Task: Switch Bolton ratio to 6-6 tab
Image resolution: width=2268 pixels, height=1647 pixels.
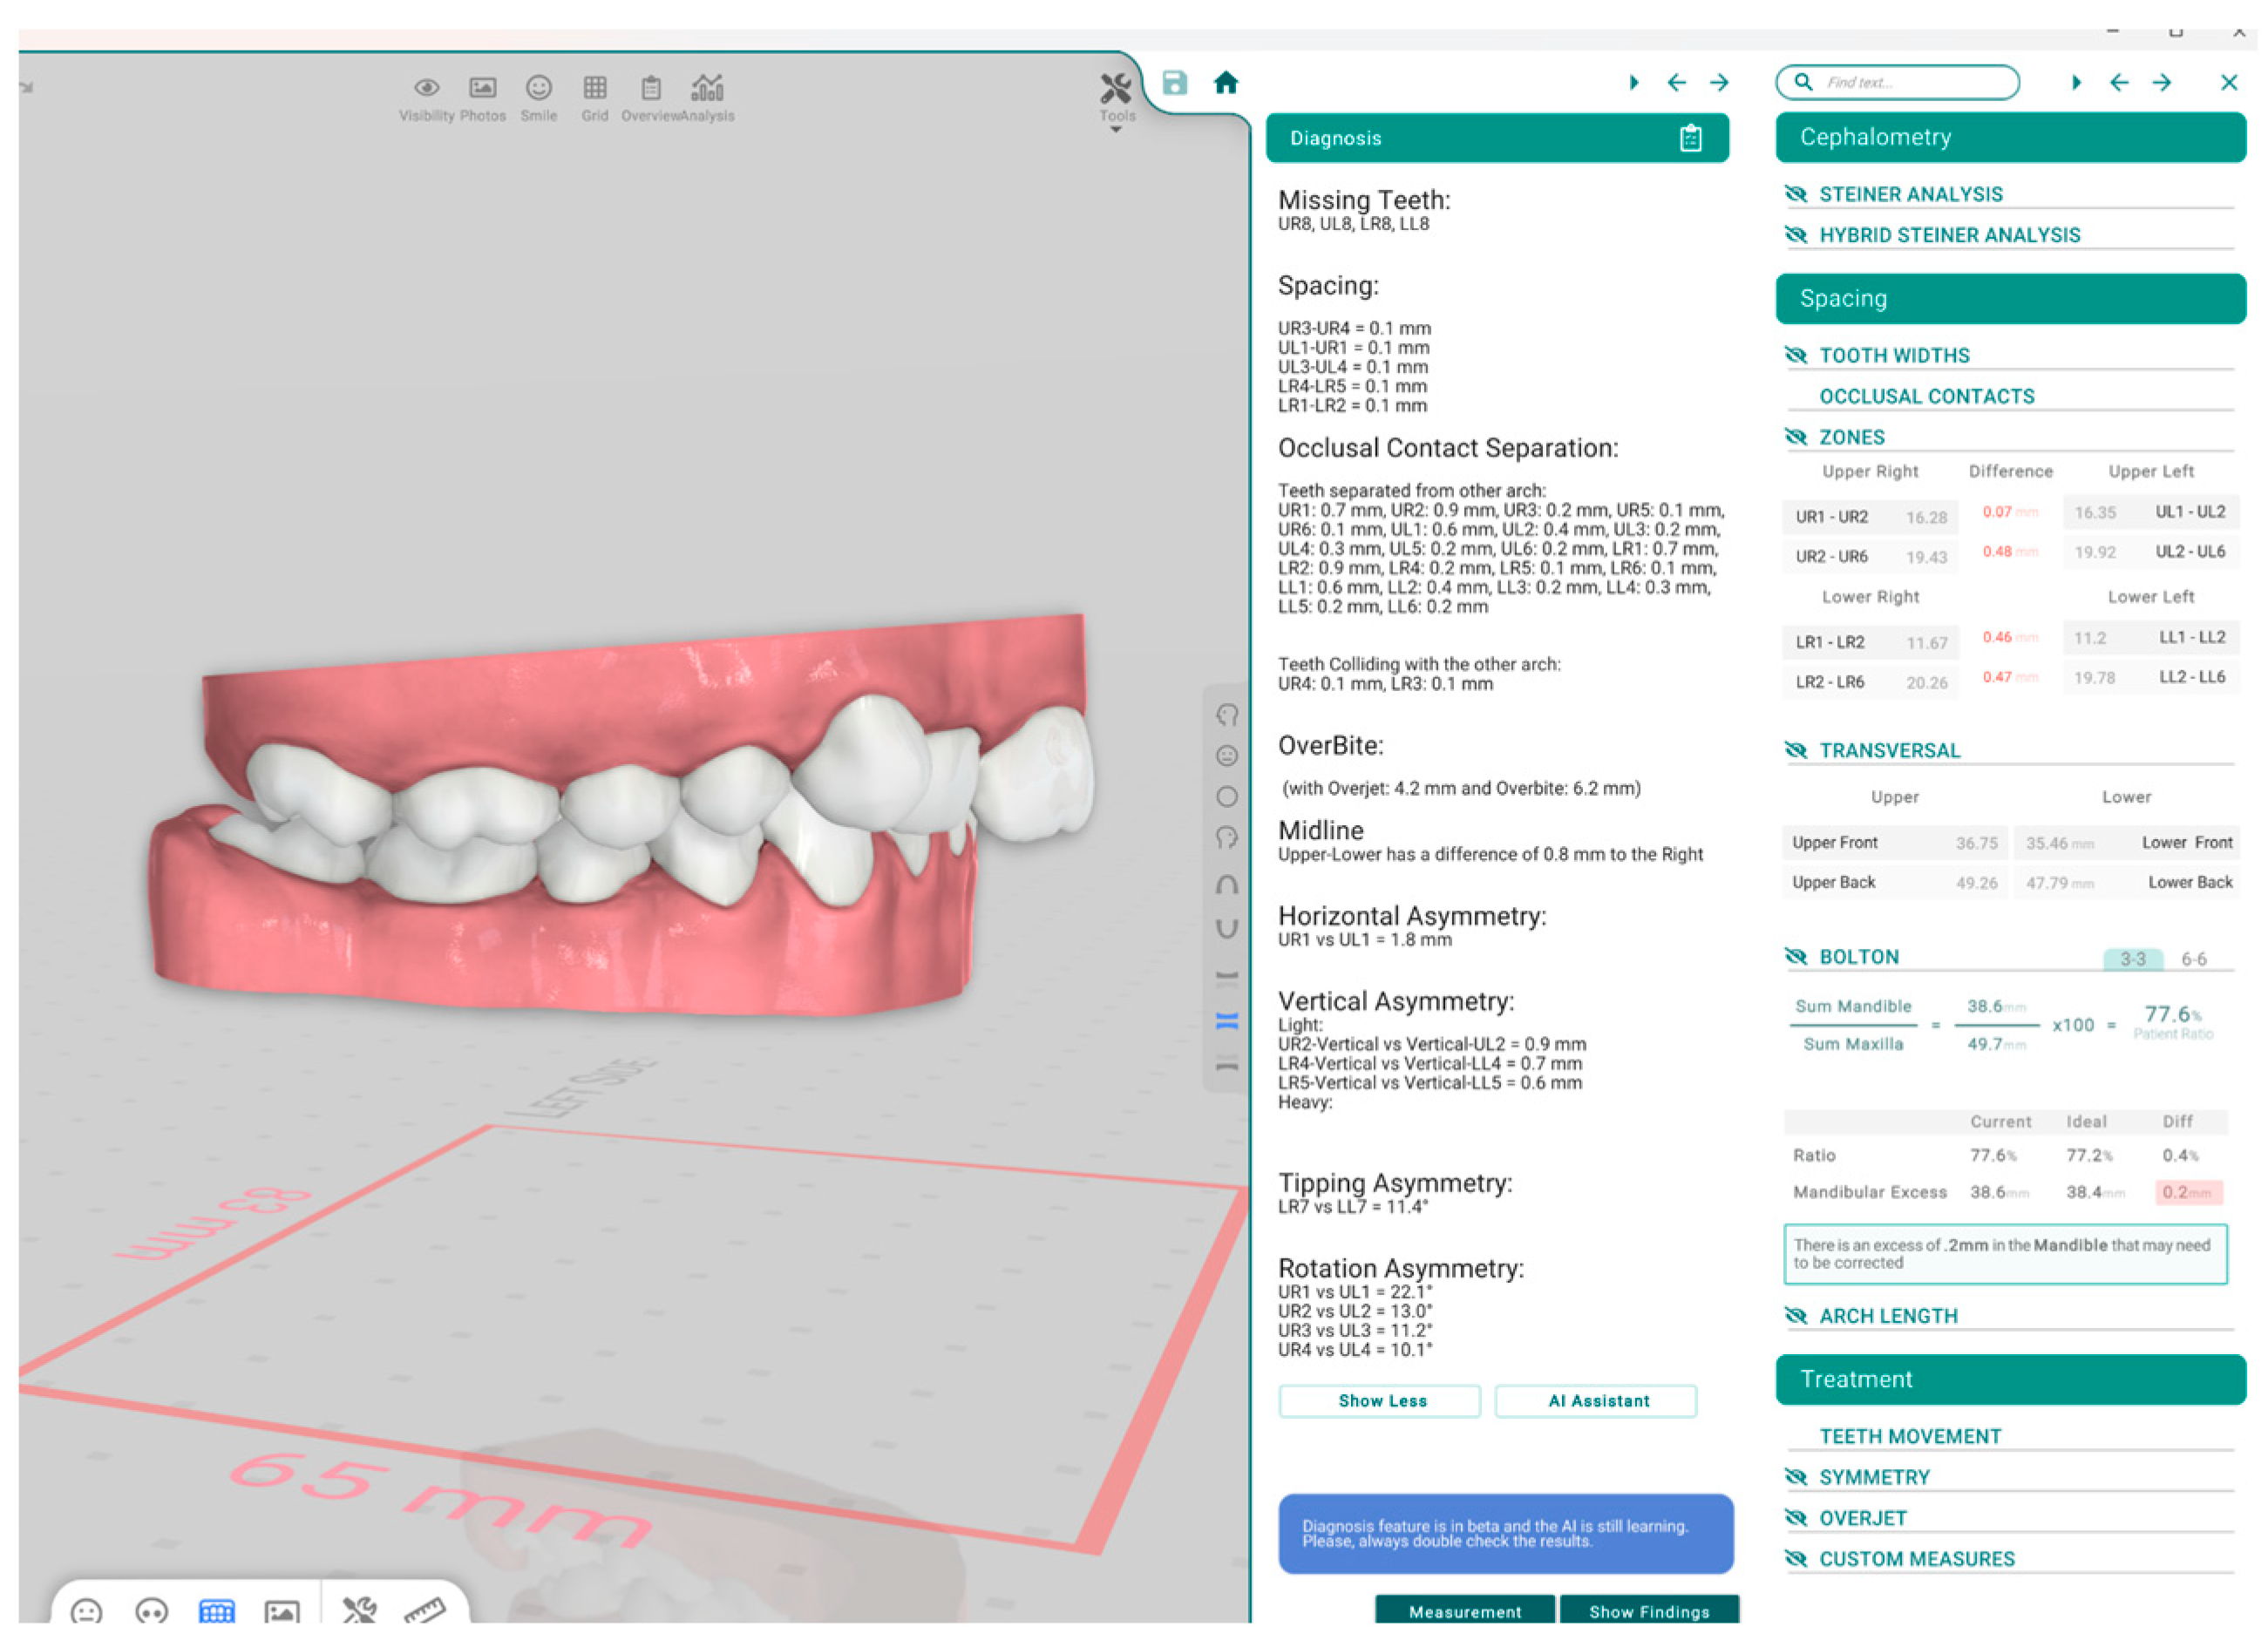Action: pos(2193,959)
